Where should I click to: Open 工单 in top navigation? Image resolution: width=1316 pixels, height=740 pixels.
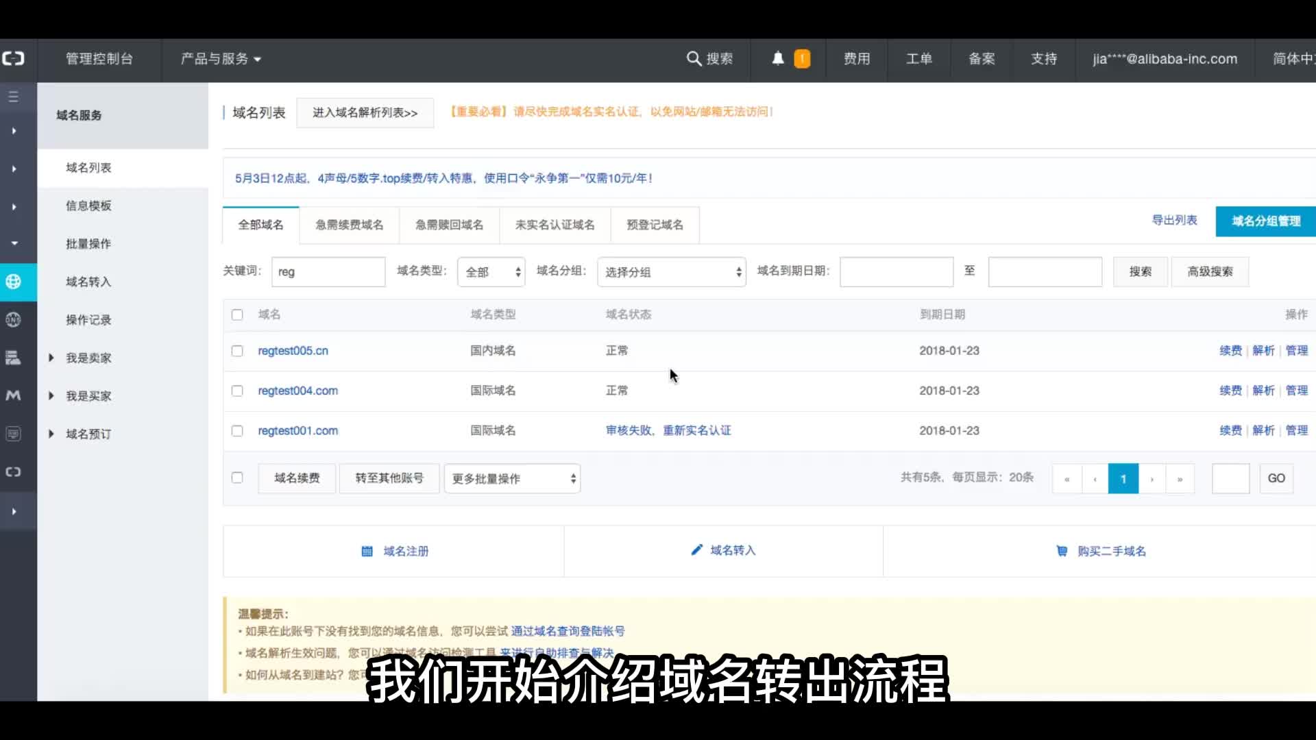pyautogui.click(x=919, y=59)
